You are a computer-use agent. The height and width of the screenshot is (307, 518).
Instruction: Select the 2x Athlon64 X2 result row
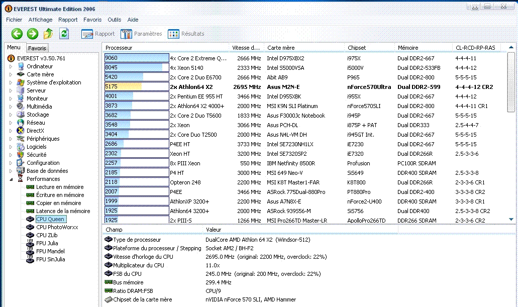pos(305,87)
